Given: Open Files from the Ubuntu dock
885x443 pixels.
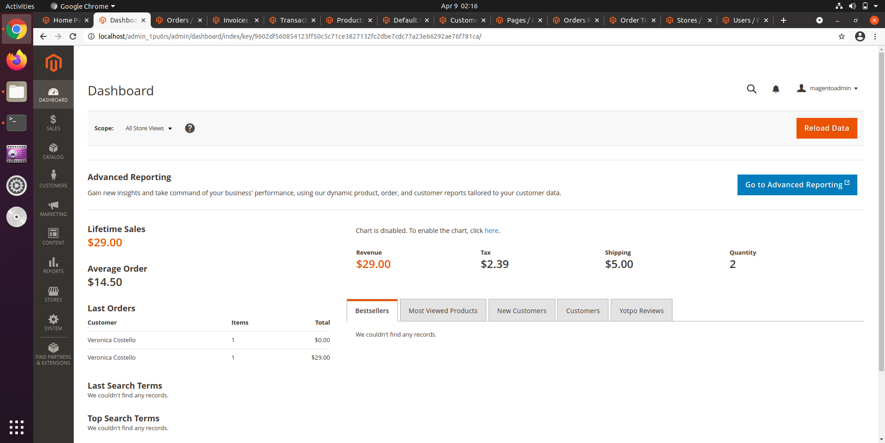Looking at the screenshot, I should coord(17,92).
